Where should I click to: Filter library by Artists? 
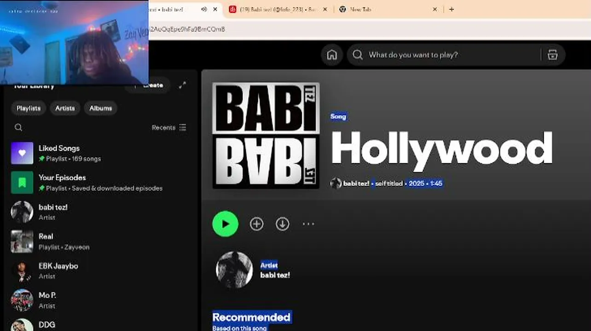point(65,108)
